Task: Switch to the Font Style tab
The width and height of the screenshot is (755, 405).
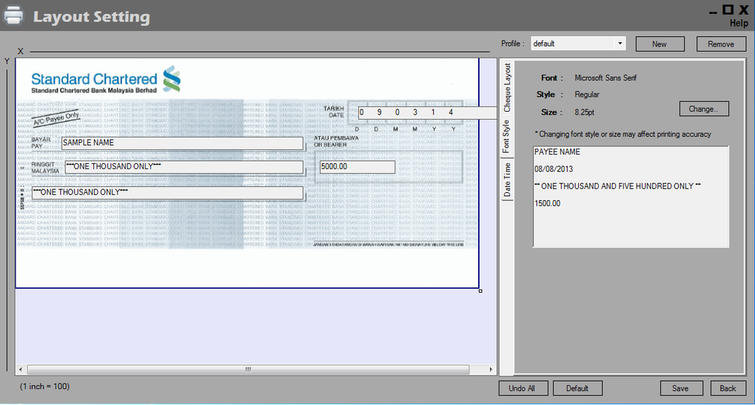Action: point(506,137)
